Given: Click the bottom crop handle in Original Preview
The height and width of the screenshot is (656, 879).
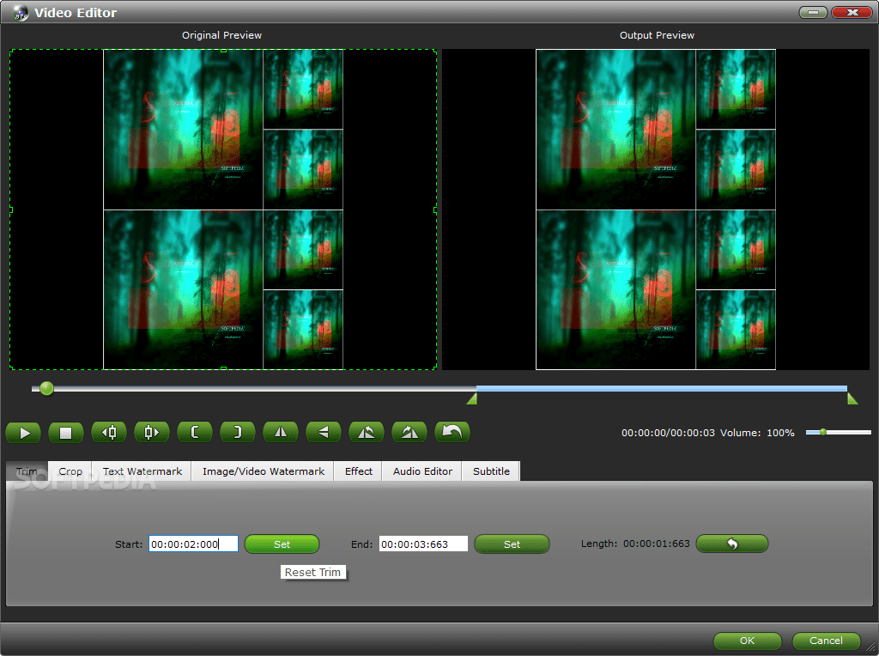Looking at the screenshot, I should 223,368.
